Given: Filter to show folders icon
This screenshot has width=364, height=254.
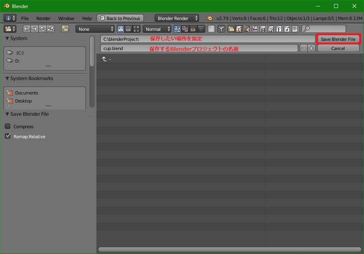Looking at the screenshot, I should (x=231, y=29).
